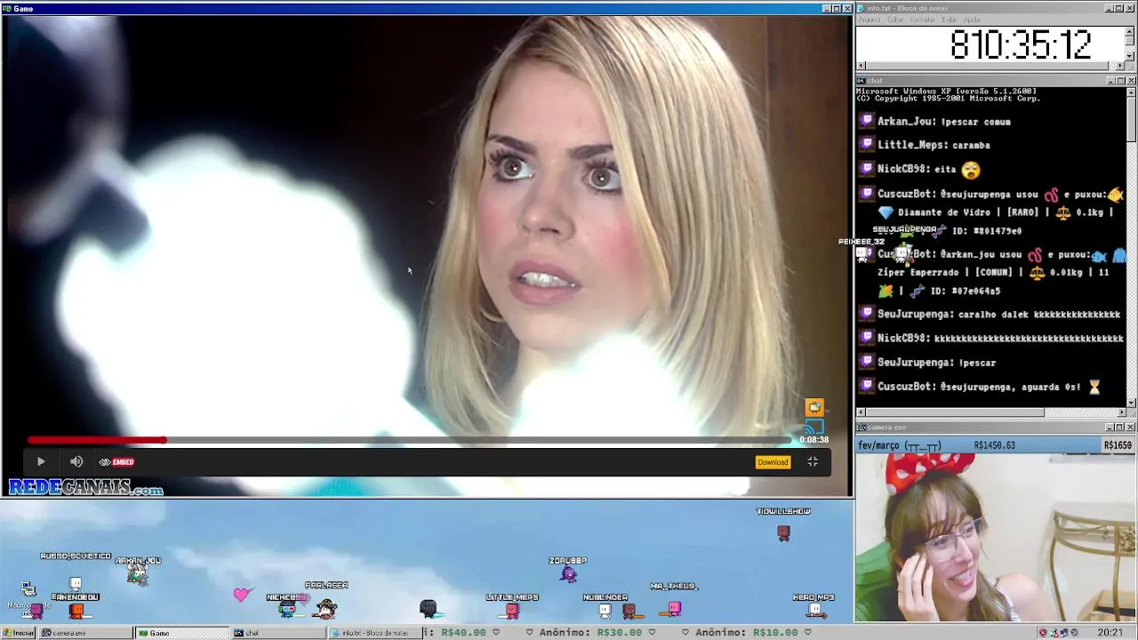Open the Arquivo menu in Bloco de notas
1138x640 pixels.
tap(870, 20)
